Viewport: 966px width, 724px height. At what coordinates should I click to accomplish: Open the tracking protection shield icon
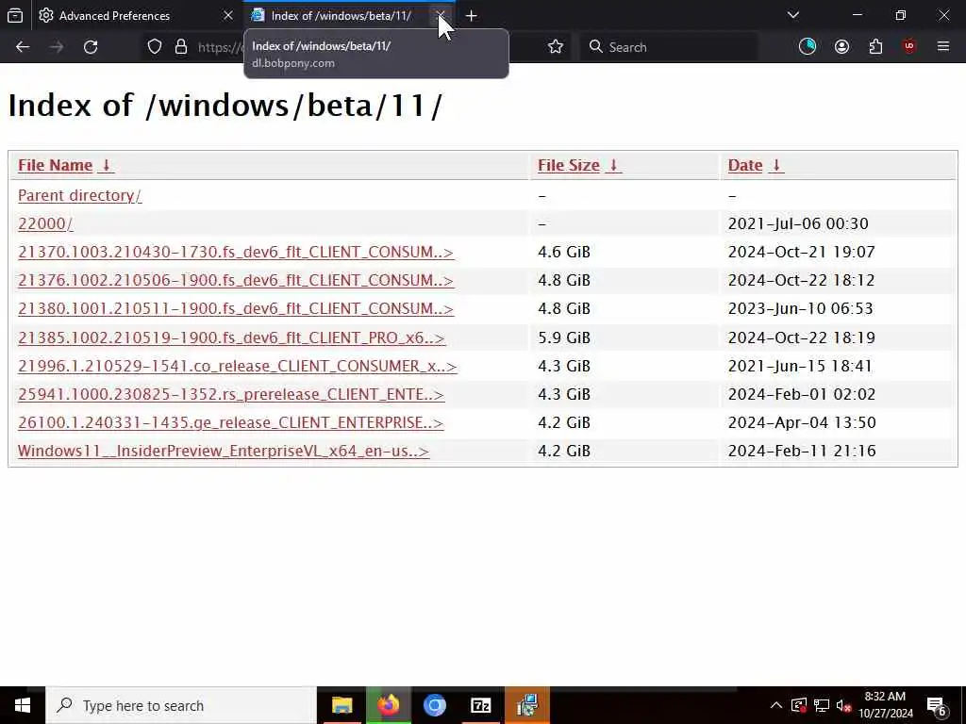point(155,47)
